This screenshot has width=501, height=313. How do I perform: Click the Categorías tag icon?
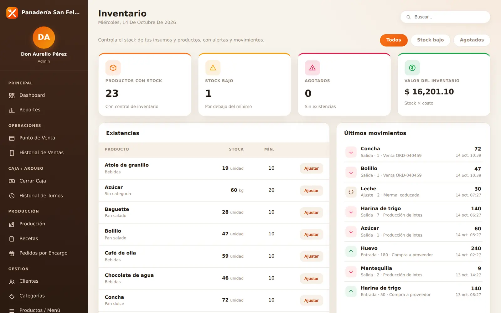click(12, 296)
